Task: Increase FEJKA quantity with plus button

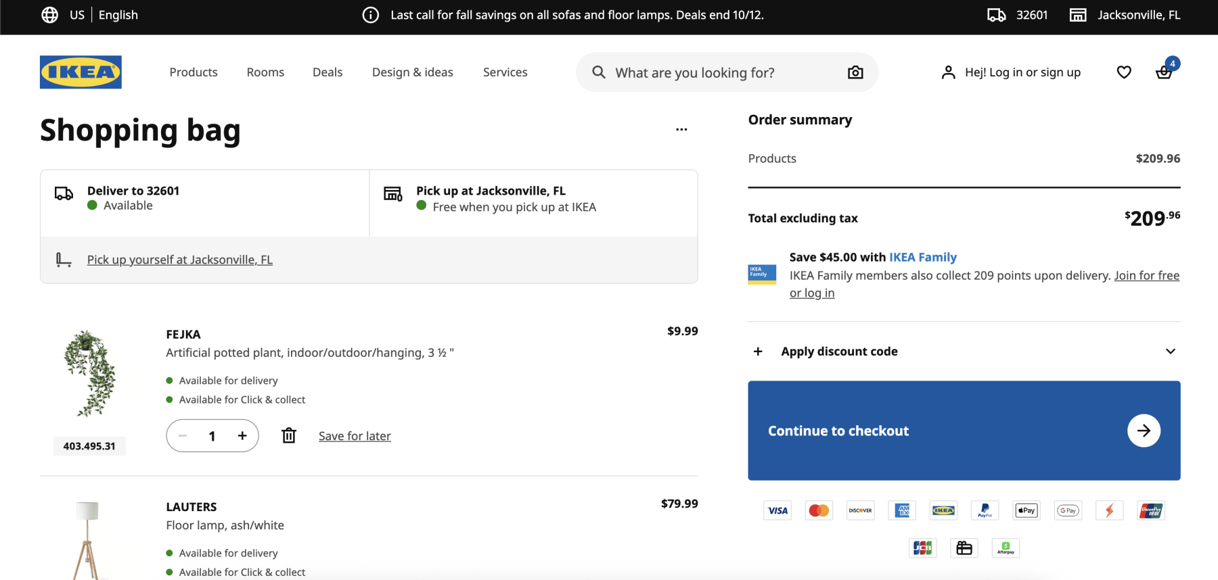Action: point(242,436)
